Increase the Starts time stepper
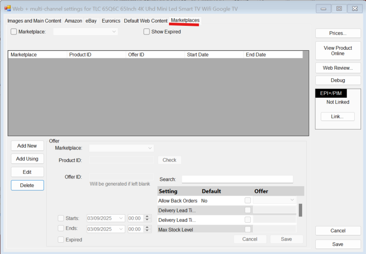The image size is (366, 254). [146, 216]
